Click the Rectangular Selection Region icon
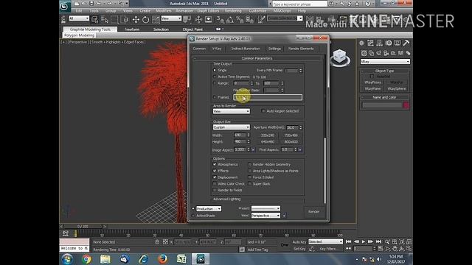Screen dimensions: 472x265 click(114, 20)
